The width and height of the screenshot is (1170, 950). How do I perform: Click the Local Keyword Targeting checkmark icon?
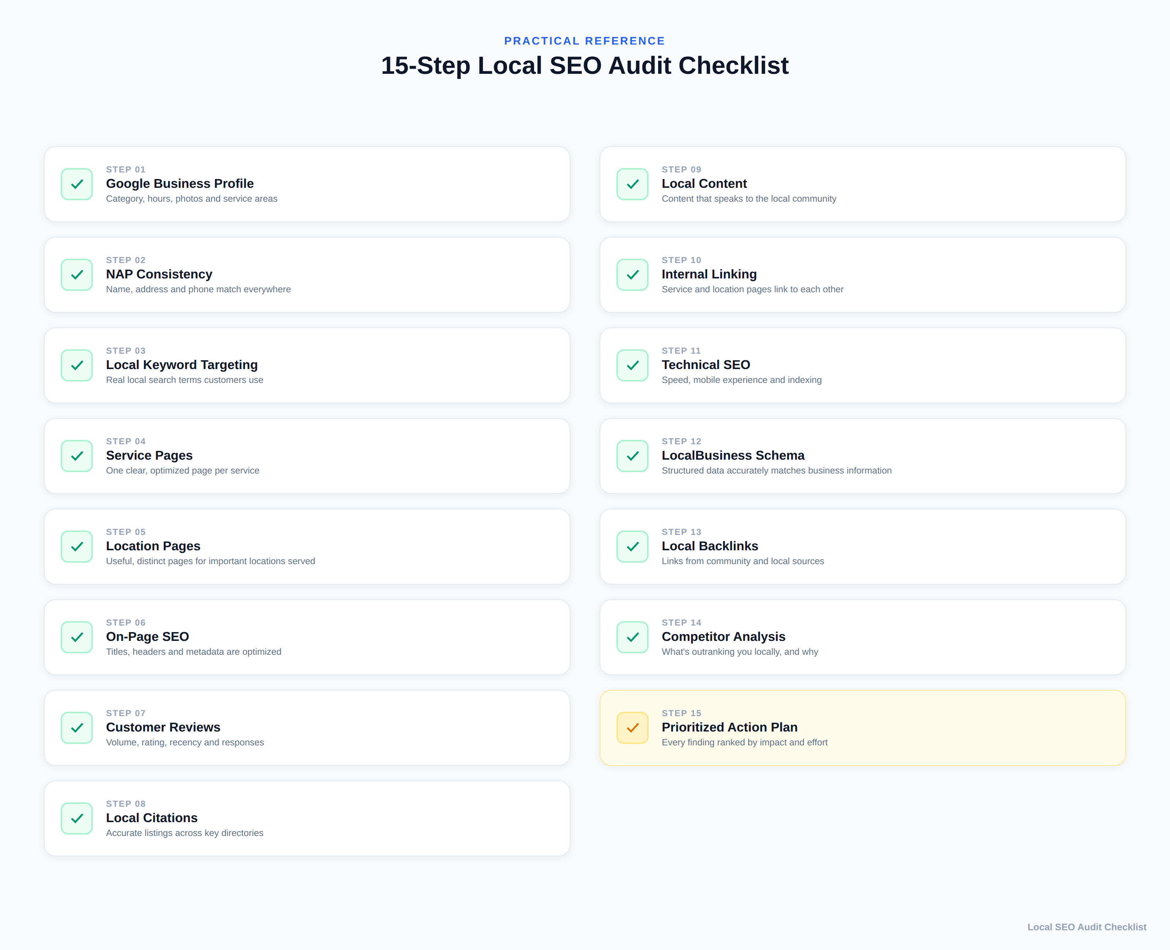pyautogui.click(x=77, y=365)
